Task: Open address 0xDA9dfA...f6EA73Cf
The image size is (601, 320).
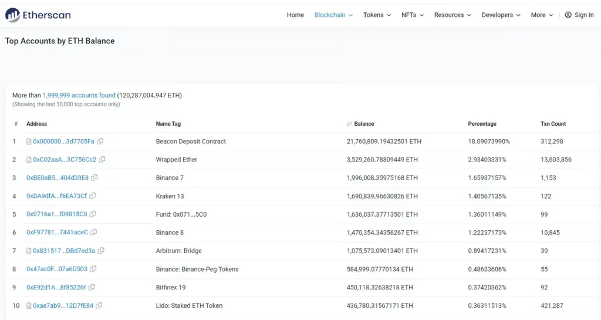Action: (x=57, y=196)
